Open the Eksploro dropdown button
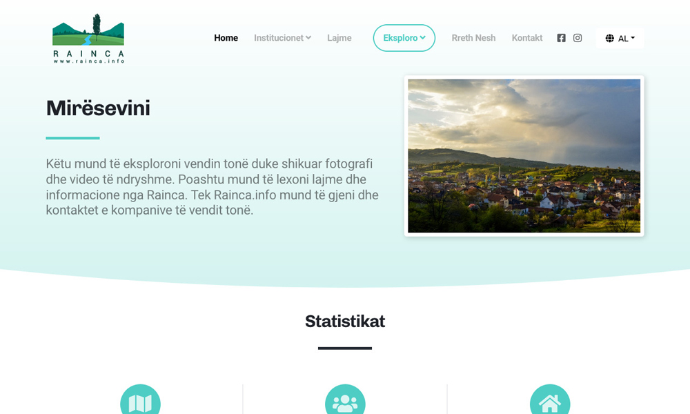This screenshot has width=690, height=414. (x=404, y=38)
